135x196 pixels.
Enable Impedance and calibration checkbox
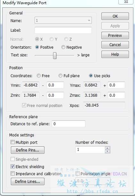[12, 174]
